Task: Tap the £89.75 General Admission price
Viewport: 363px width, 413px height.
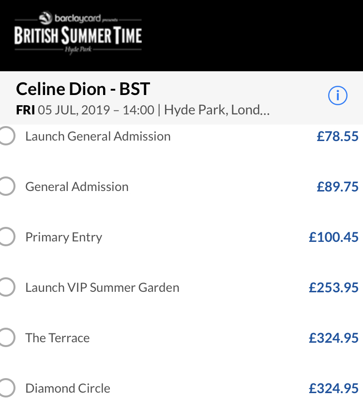Action: [337, 187]
